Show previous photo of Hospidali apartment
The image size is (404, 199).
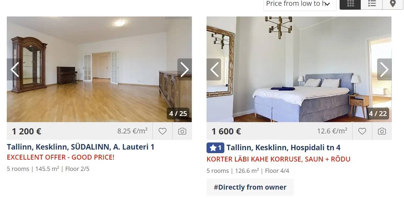click(x=214, y=69)
